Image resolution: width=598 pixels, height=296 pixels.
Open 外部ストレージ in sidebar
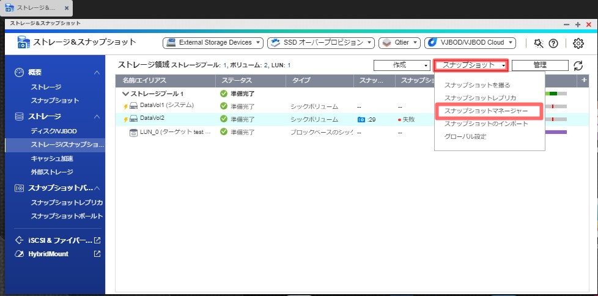click(x=52, y=172)
